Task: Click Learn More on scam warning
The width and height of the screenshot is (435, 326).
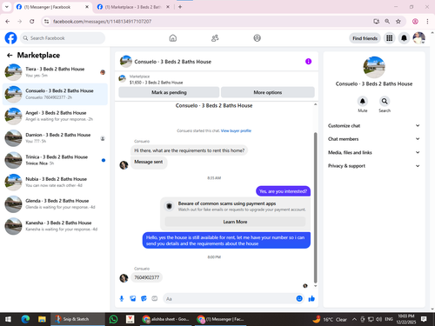Action: tap(235, 222)
